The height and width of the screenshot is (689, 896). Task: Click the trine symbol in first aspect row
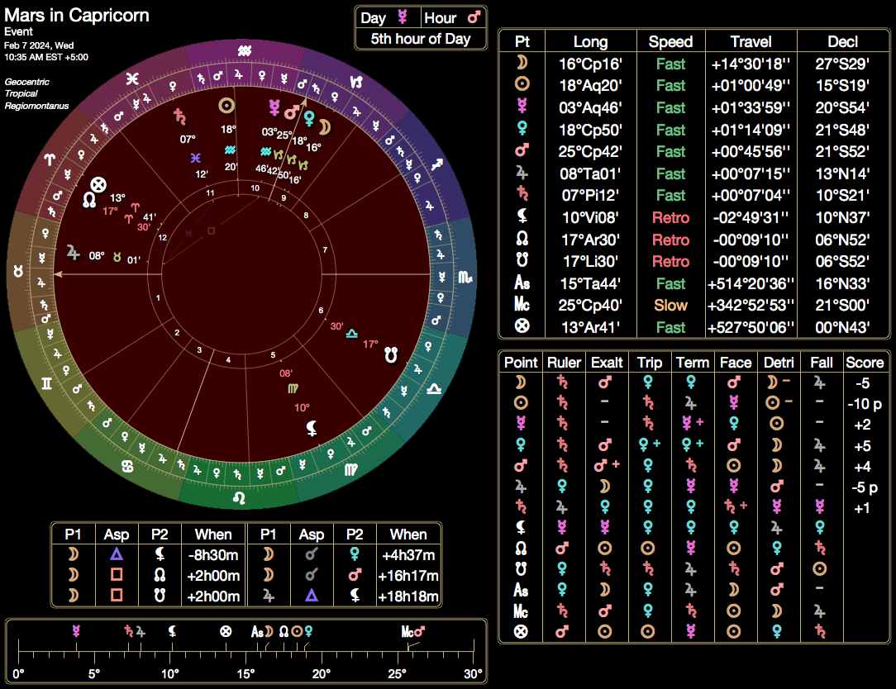pyautogui.click(x=117, y=555)
